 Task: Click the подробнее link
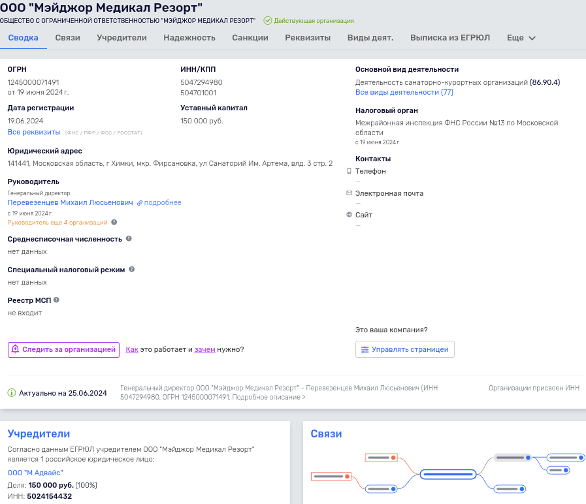pyautogui.click(x=163, y=202)
